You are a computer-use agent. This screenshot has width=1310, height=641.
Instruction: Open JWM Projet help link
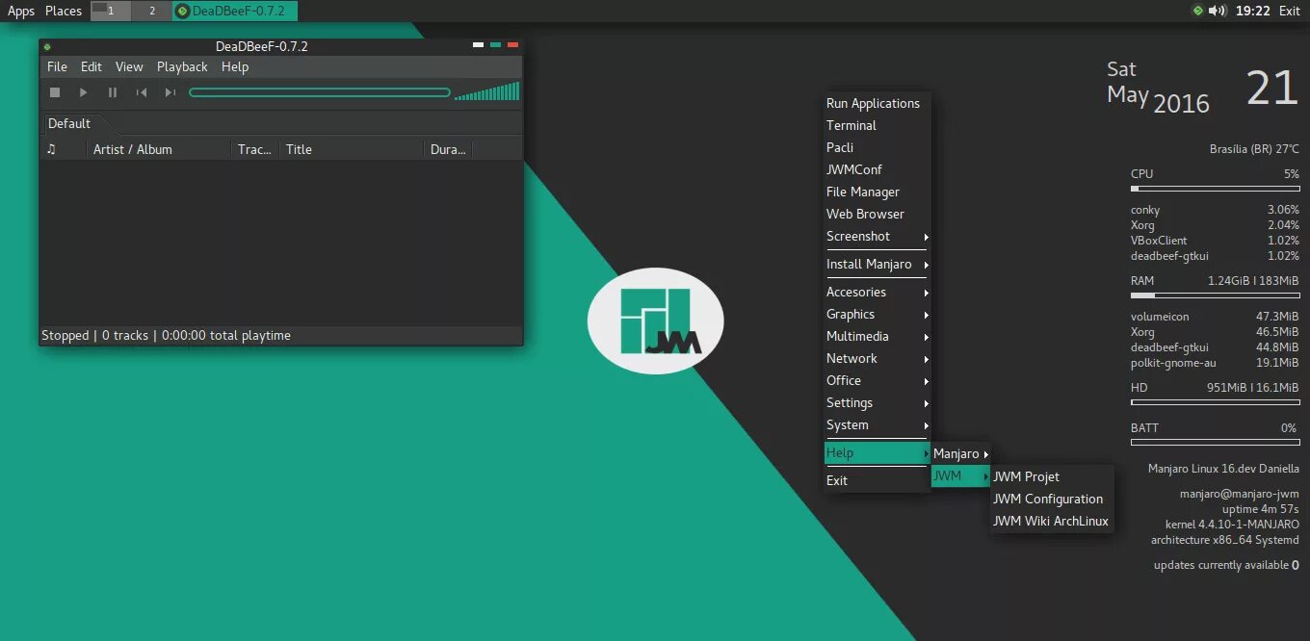pyautogui.click(x=1052, y=476)
